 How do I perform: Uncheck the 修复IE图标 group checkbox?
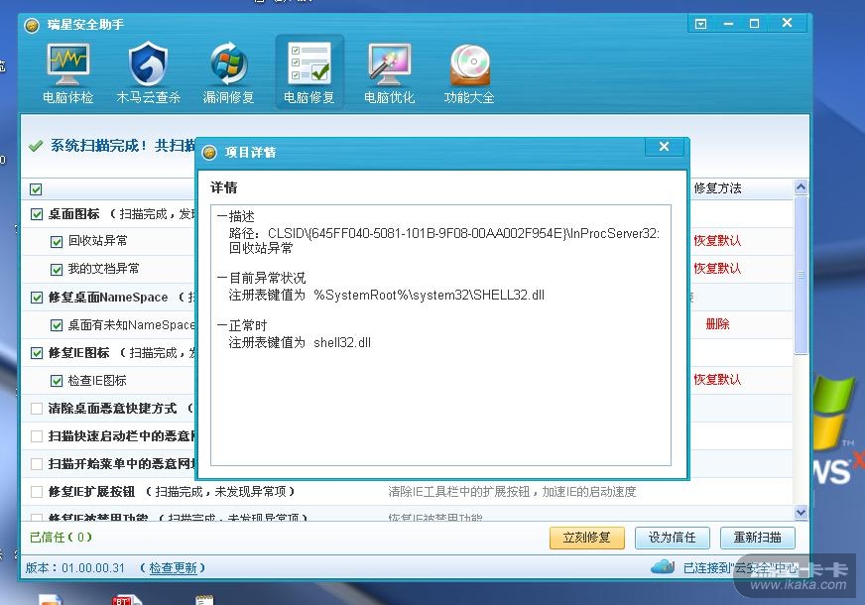point(37,353)
